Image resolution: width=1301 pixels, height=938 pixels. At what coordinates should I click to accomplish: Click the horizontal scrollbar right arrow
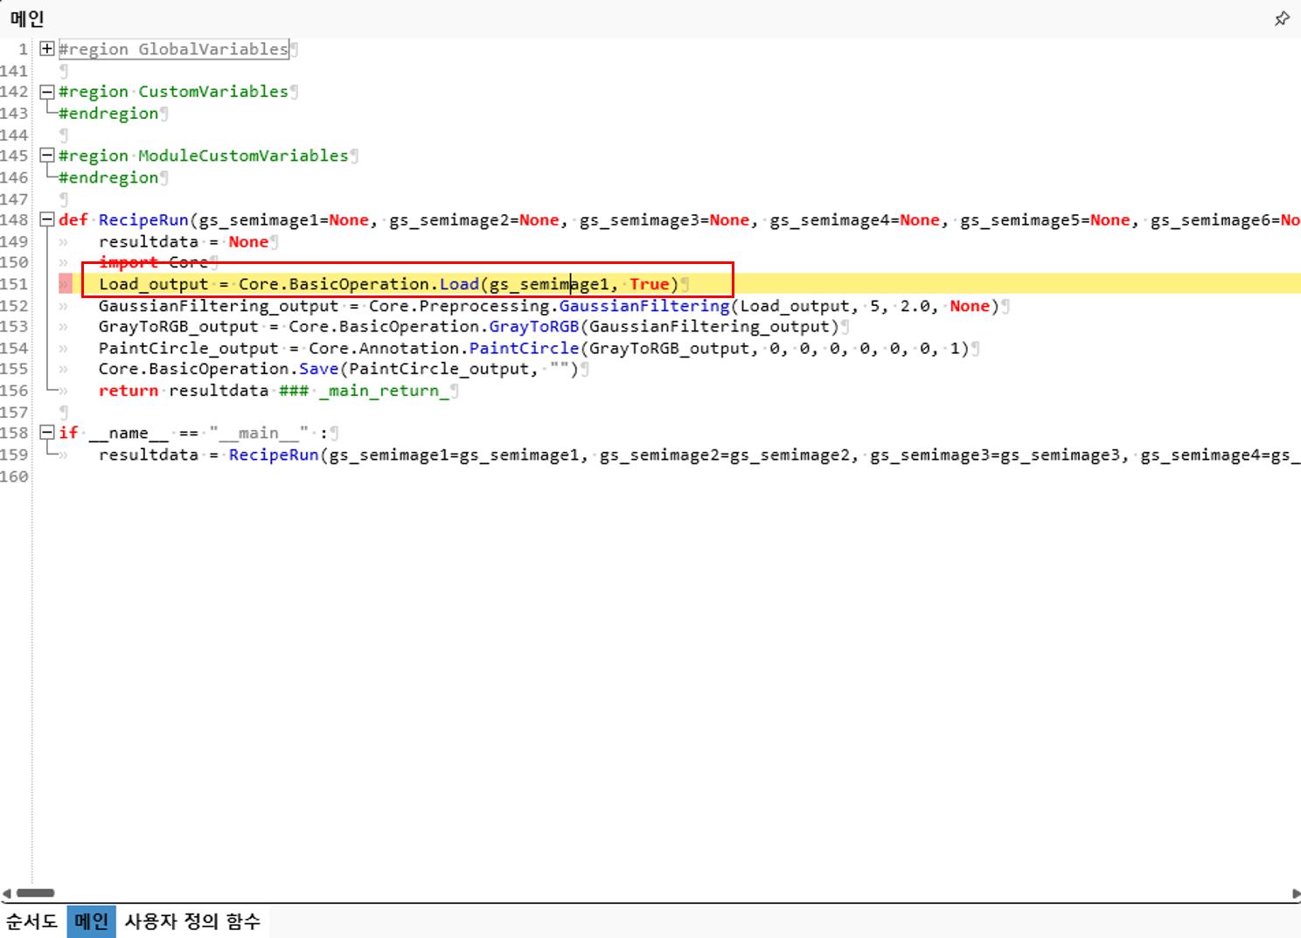[x=1295, y=893]
